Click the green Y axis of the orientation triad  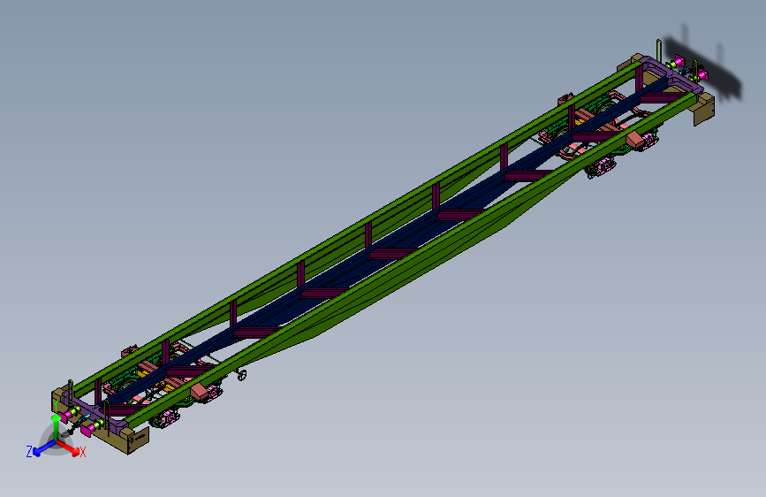point(57,429)
